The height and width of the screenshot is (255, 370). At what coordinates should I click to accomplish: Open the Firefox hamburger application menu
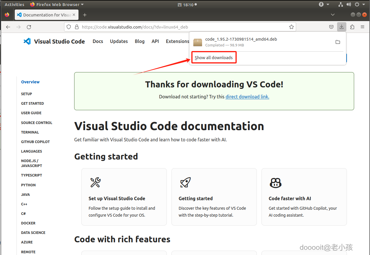tap(362, 27)
